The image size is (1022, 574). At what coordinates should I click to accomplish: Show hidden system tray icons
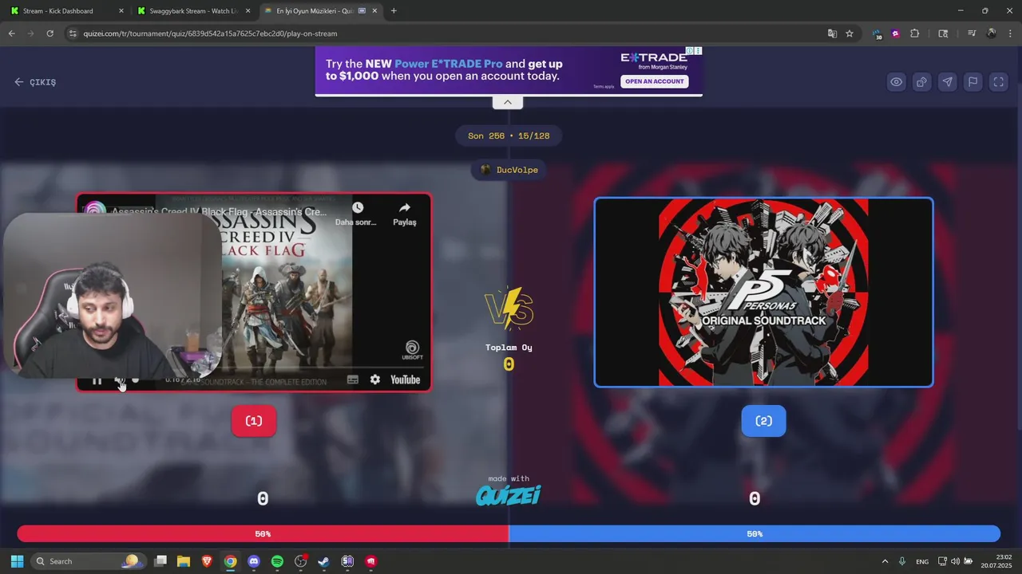click(885, 561)
